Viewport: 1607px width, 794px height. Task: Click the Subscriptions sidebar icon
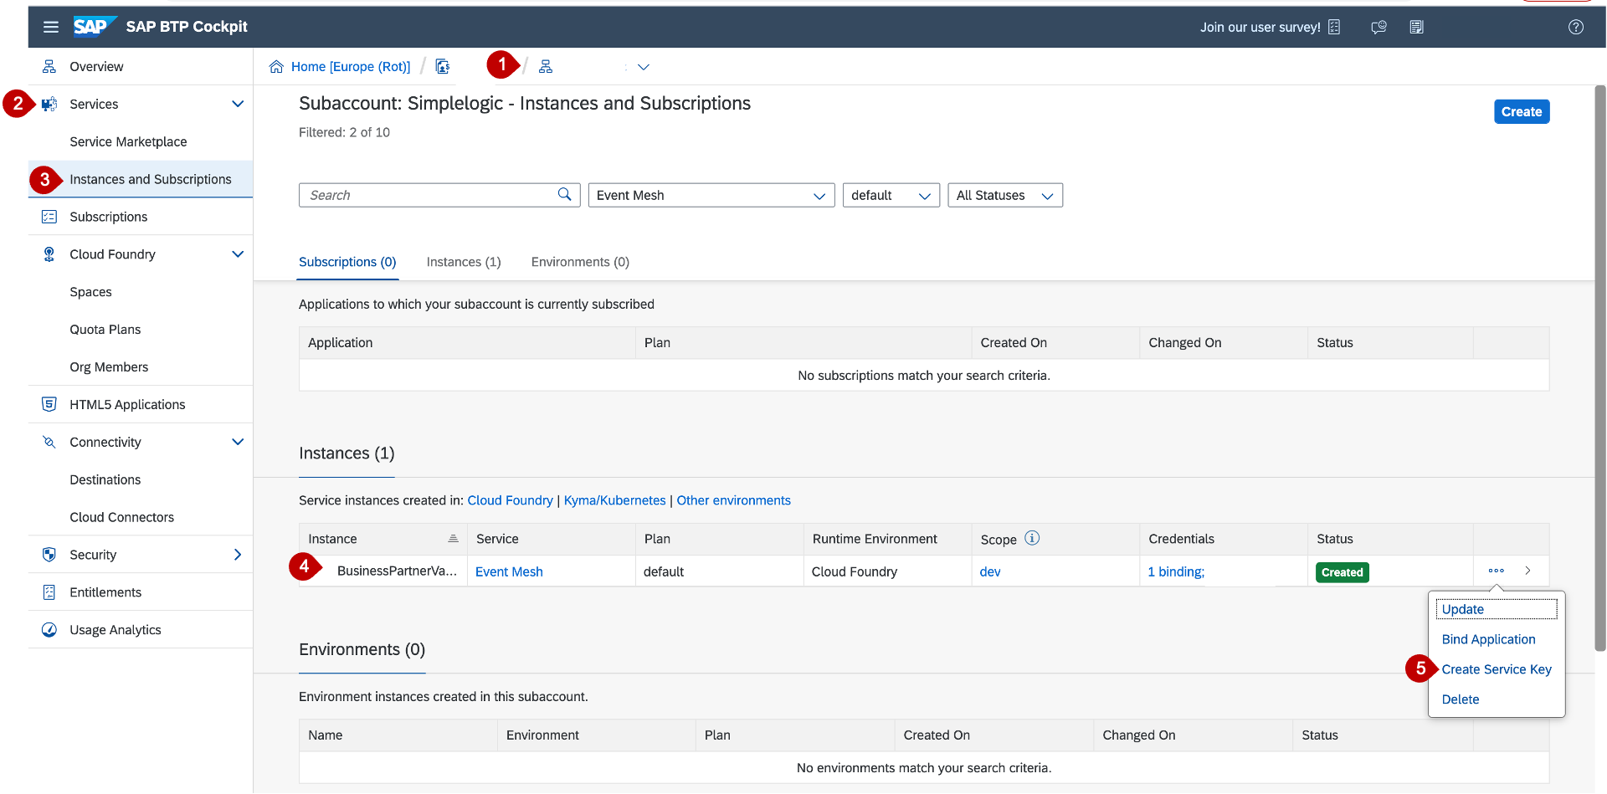coord(49,217)
